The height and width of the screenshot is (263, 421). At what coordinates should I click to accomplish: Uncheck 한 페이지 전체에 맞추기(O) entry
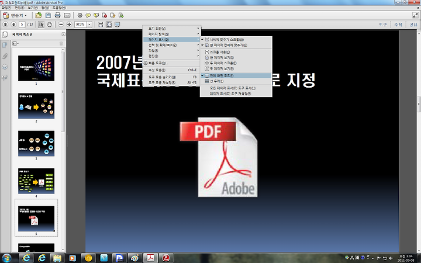236,45
